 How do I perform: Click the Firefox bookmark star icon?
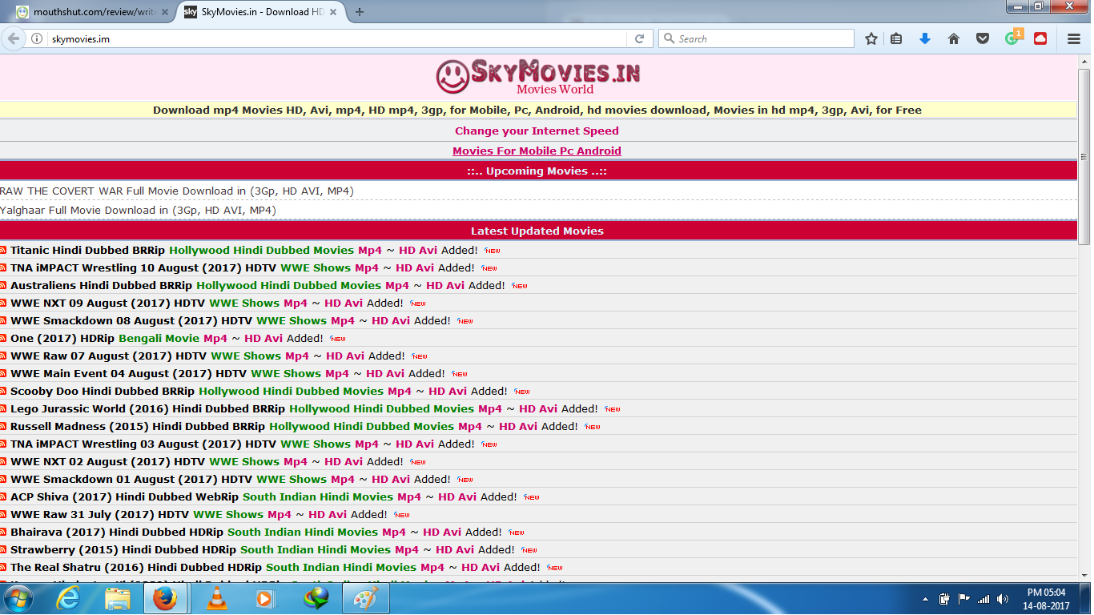pos(871,38)
